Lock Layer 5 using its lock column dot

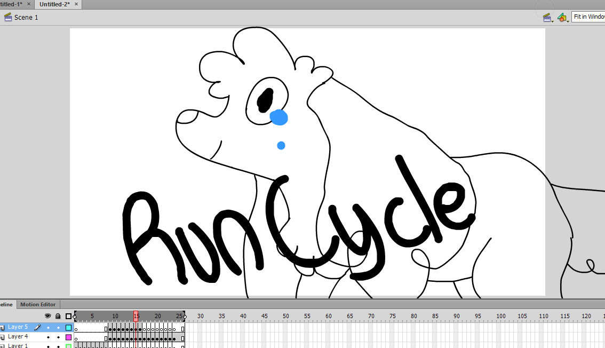(58, 327)
